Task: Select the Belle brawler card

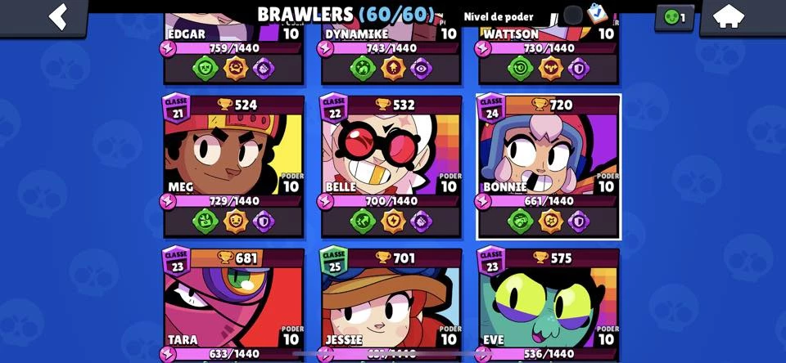Action: [391, 166]
